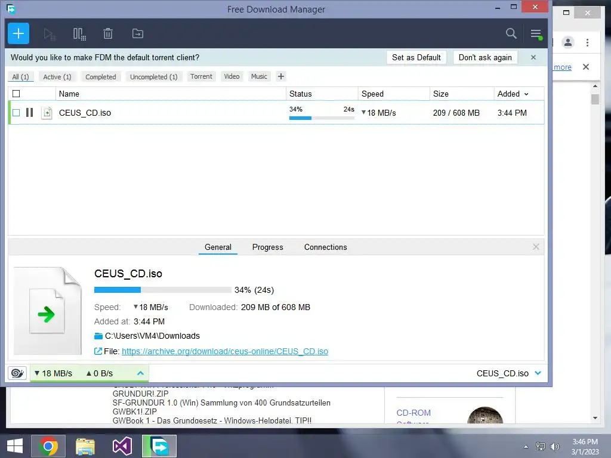Click the Speed column header
The width and height of the screenshot is (611, 458).
click(x=394, y=94)
